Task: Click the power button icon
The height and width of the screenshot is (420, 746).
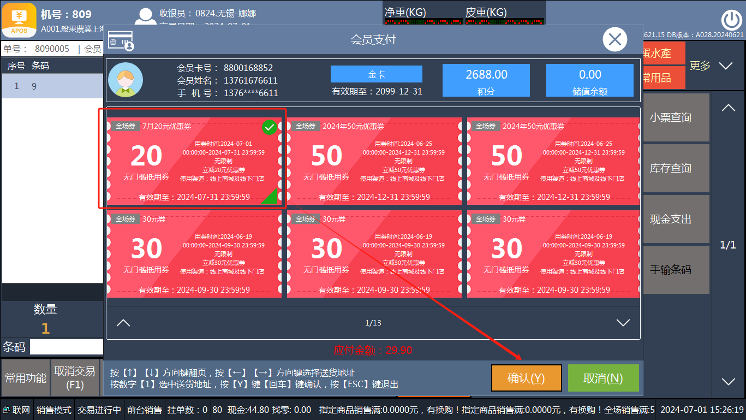Action: 731,20
